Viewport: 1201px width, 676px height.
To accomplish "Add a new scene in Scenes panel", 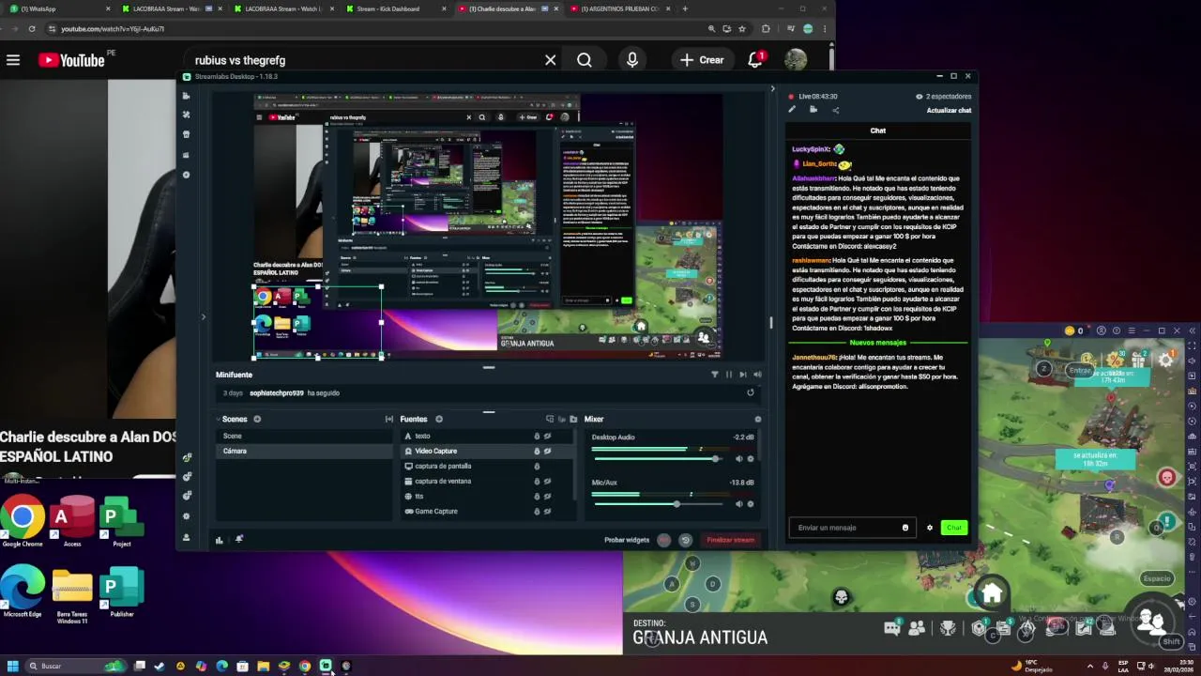I will (x=257, y=420).
